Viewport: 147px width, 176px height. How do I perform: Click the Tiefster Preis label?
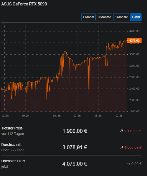pyautogui.click(x=12, y=128)
